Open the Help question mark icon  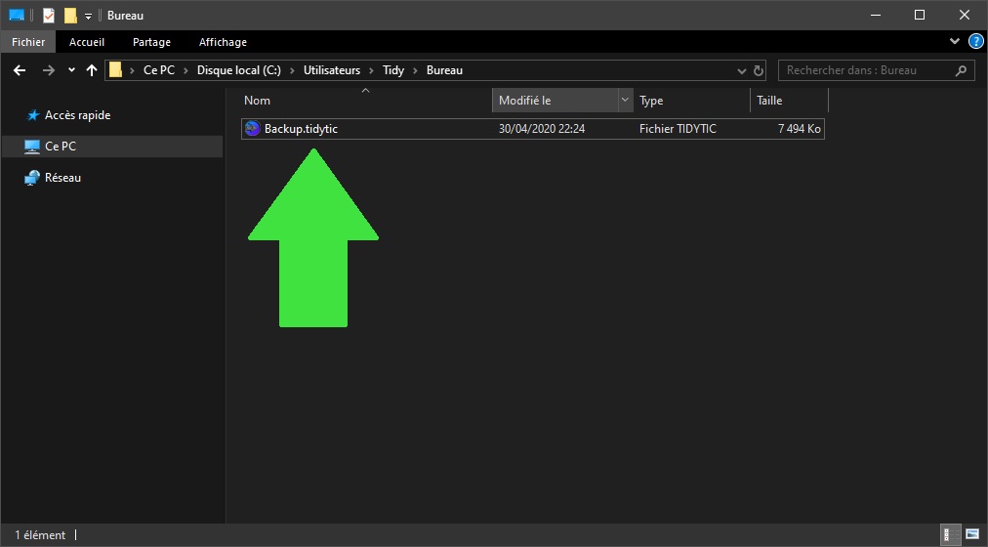pos(975,42)
